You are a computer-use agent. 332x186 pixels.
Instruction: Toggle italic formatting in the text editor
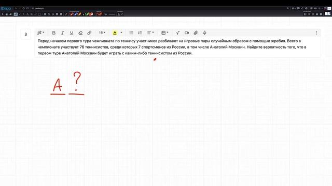[x=62, y=33]
